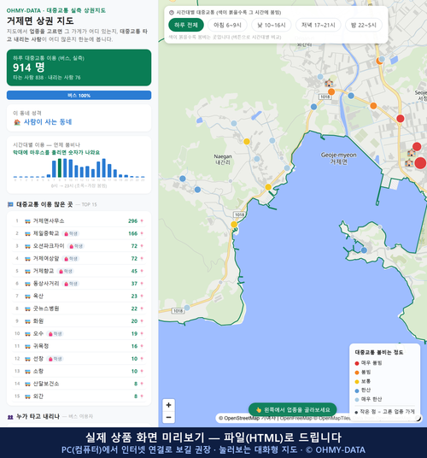Click the people icon beside 누가 타고 내리나
The width and height of the screenshot is (427, 458).
(10, 417)
